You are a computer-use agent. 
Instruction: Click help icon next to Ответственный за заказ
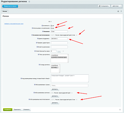point(35,51)
